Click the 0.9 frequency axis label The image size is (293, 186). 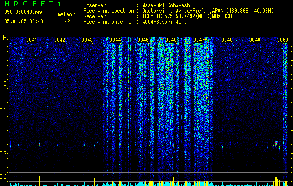[3, 107]
